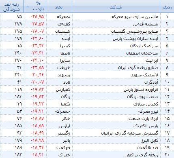Click the symbol کفپارس
Screen dimensions: 174x158
[x=63, y=89]
